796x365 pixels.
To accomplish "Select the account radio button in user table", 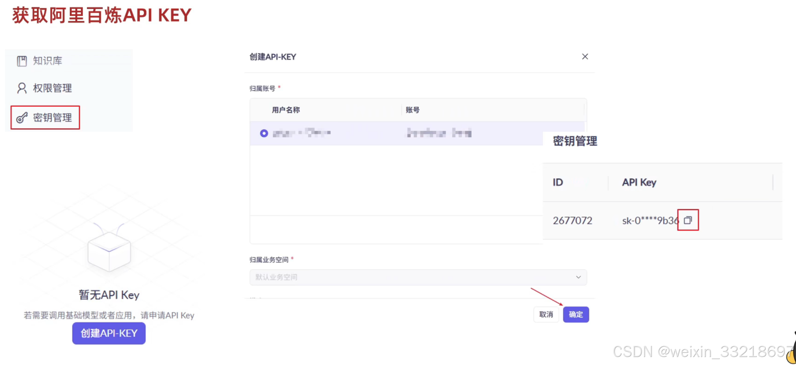I will click(x=264, y=133).
